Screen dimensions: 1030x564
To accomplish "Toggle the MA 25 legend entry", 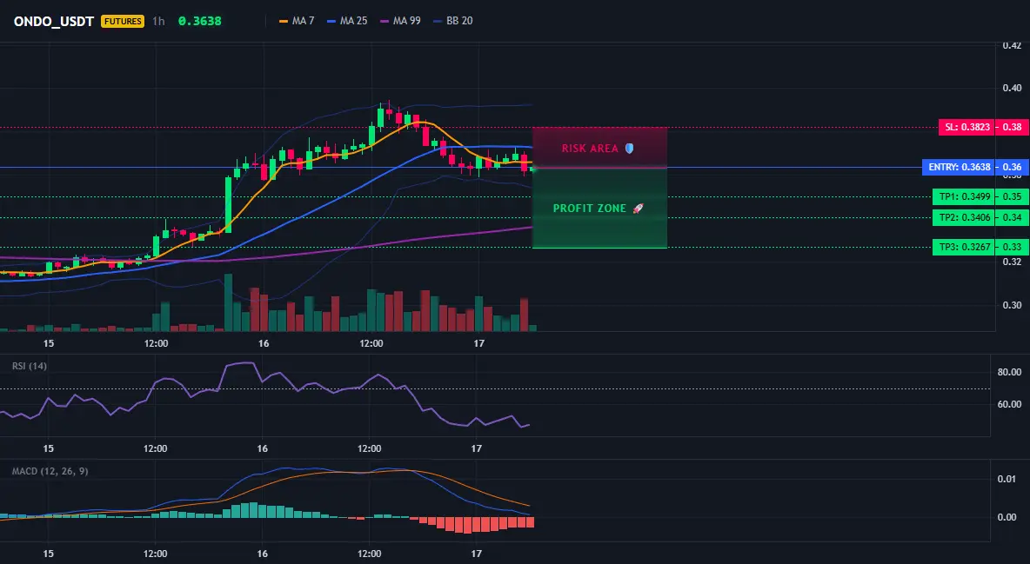I will (347, 21).
